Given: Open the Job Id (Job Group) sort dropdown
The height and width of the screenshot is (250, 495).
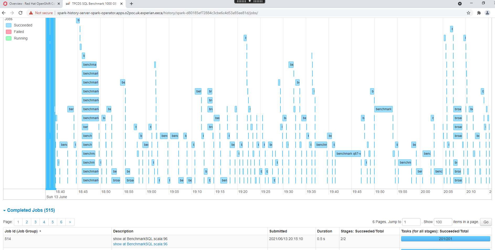Looking at the screenshot, I should (x=40, y=231).
